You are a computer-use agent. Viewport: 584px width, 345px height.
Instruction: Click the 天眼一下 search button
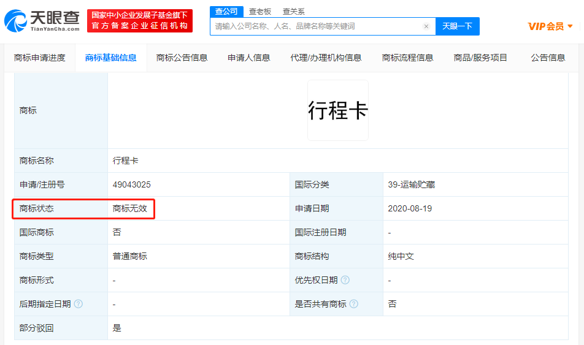coord(457,26)
